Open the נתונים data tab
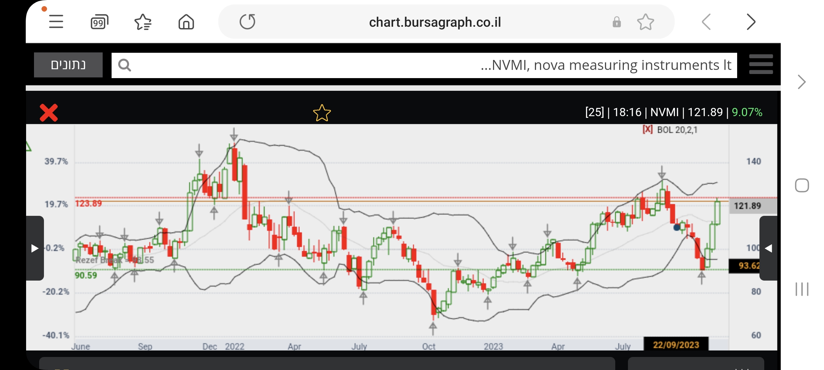824x370 pixels. pos(68,65)
